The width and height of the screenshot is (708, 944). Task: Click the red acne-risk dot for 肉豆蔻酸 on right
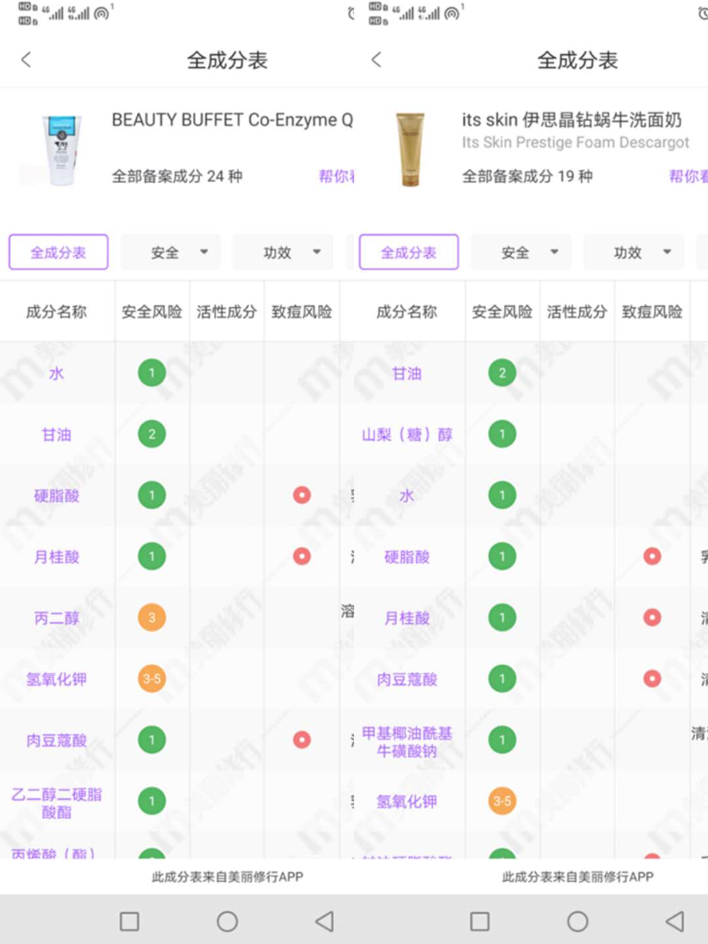pyautogui.click(x=652, y=678)
